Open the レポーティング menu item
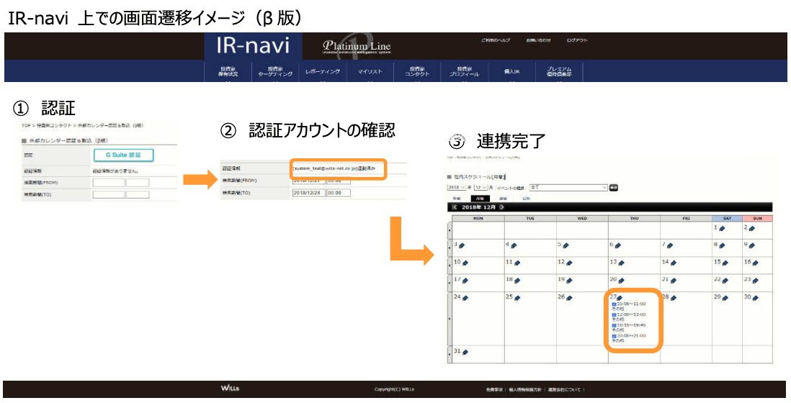791x403 pixels. coord(322,72)
